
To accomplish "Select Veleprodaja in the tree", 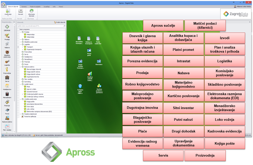I will 30,37.
